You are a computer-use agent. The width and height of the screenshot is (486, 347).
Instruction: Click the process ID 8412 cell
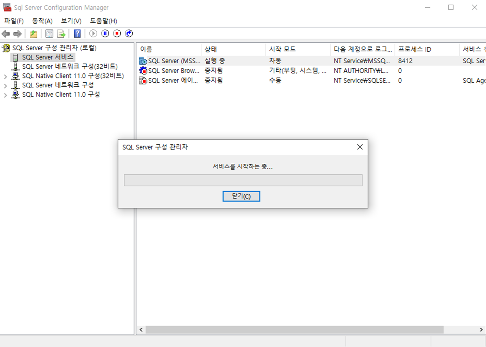[x=405, y=61]
